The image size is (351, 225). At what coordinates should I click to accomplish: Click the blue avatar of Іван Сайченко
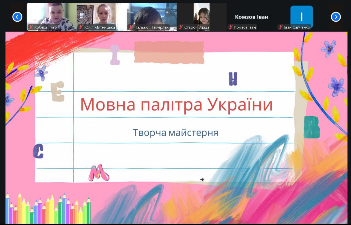301,16
